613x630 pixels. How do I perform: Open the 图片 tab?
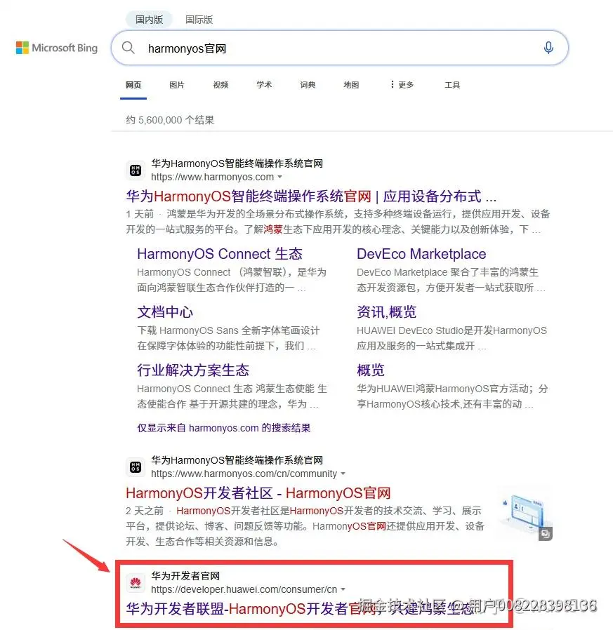(176, 85)
